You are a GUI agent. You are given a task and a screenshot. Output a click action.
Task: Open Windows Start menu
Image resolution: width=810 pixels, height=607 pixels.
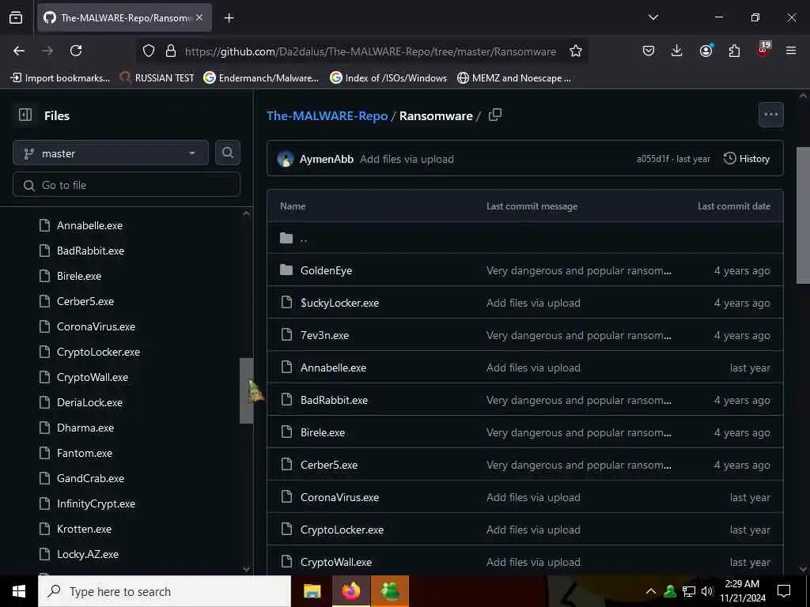(19, 591)
